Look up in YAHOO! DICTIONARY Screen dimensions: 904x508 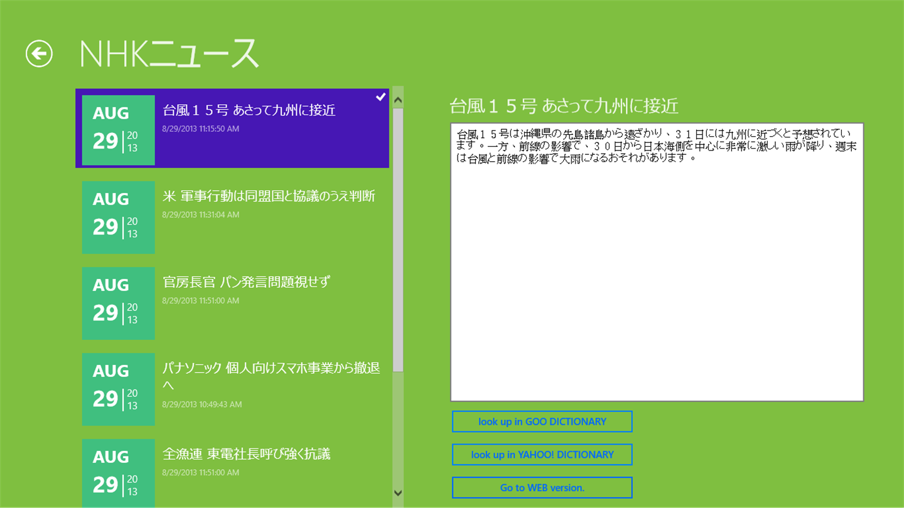pos(542,455)
